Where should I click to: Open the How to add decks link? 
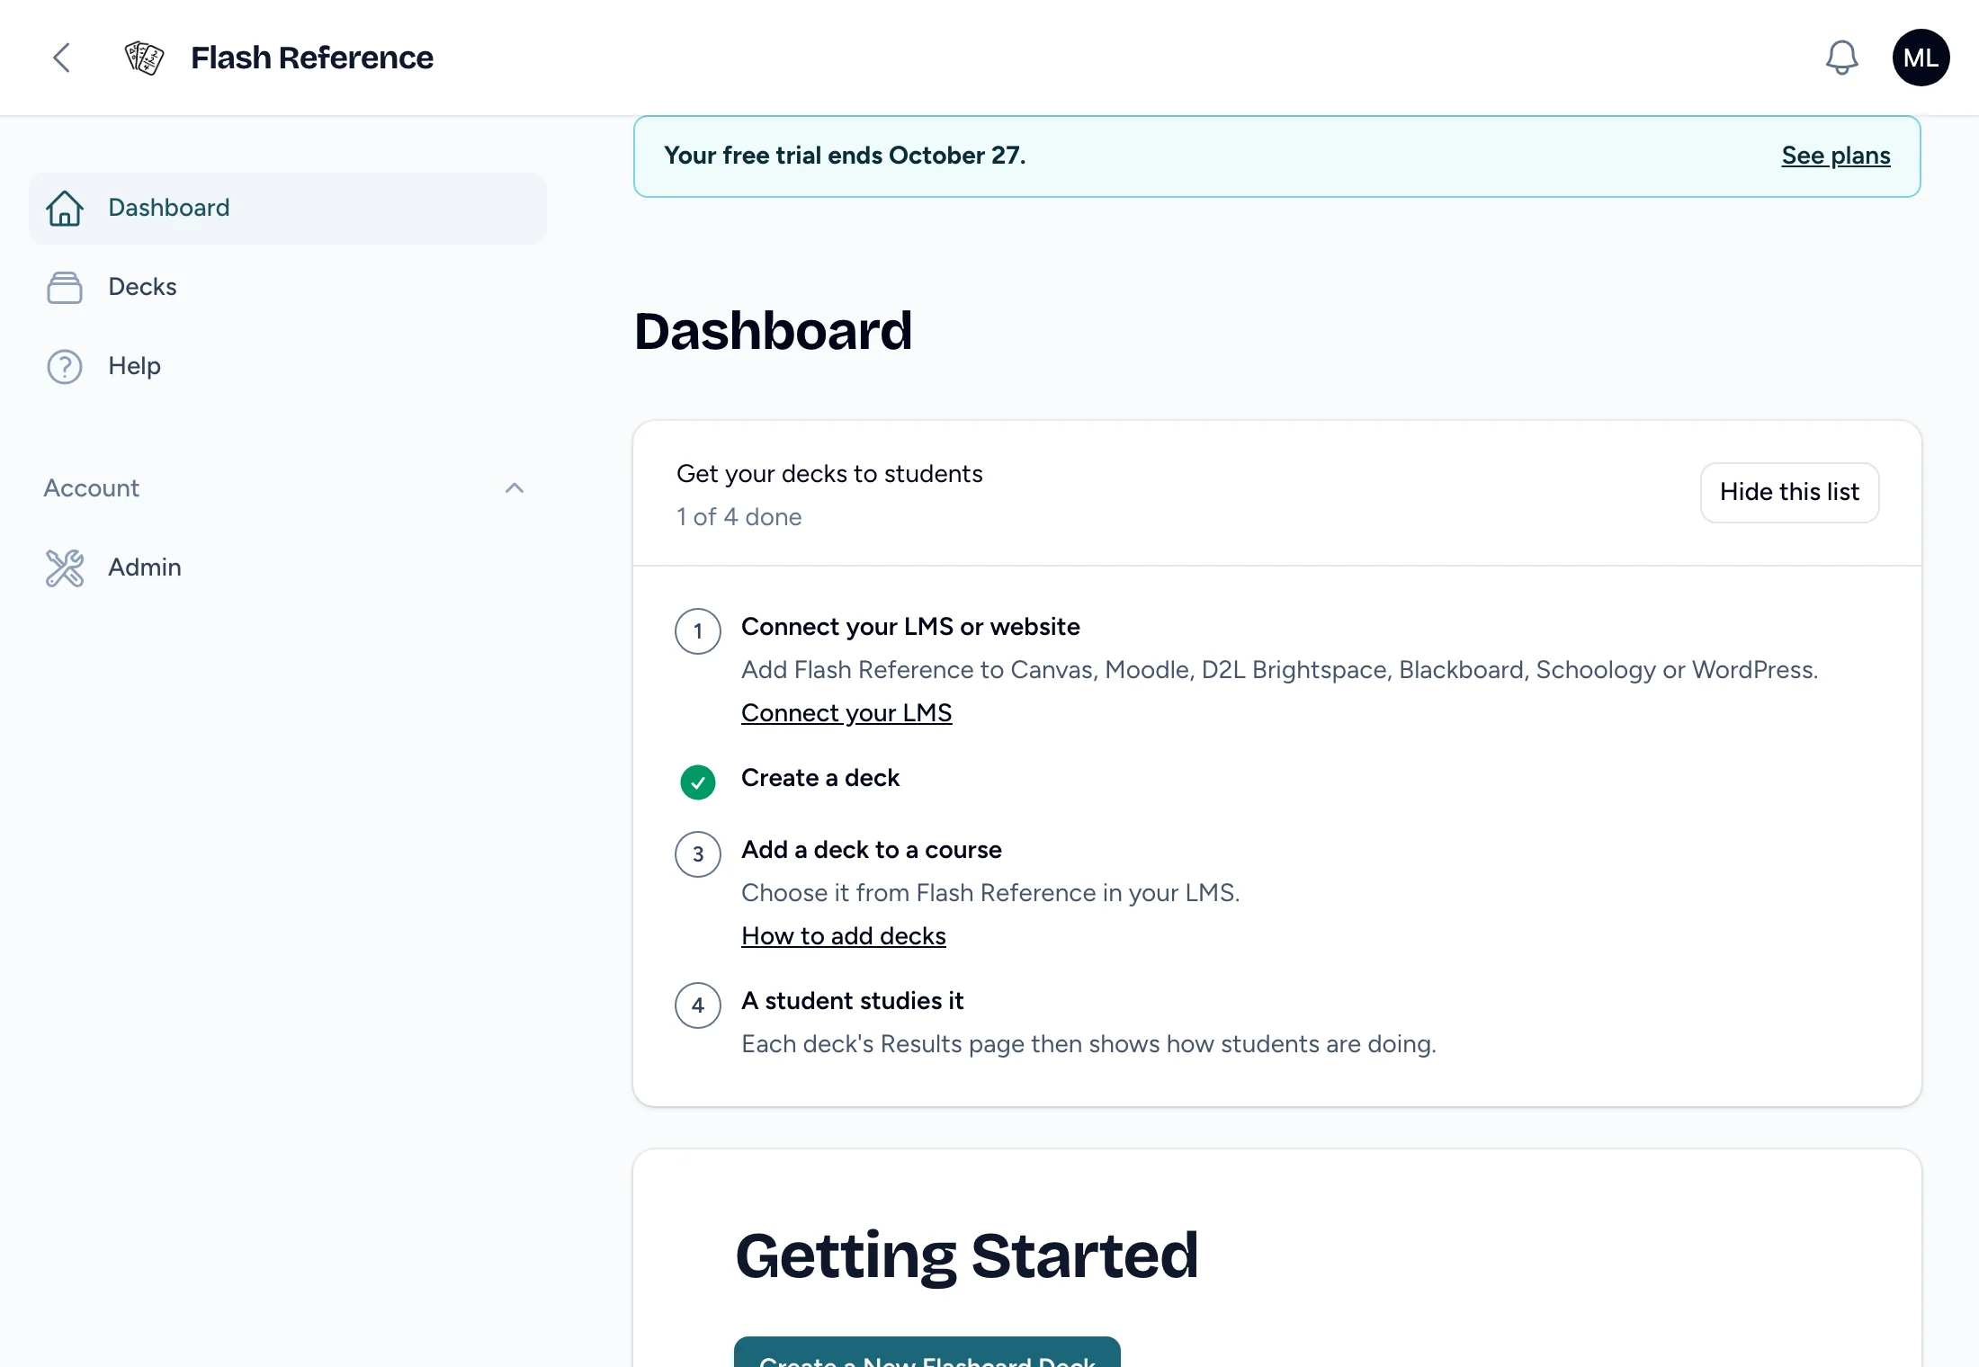[844, 935]
